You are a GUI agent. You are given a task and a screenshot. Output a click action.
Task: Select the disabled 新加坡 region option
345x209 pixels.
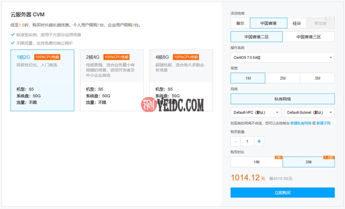pyautogui.click(x=321, y=23)
